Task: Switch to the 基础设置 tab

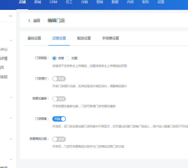Action: pyautogui.click(x=34, y=38)
